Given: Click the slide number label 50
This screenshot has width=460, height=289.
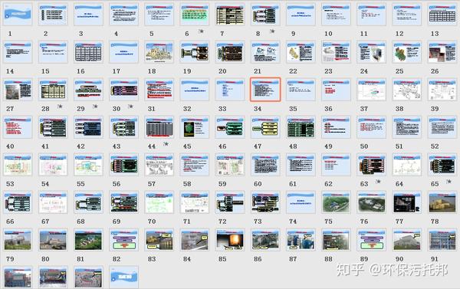Looking at the screenshot, I should click(x=363, y=146).
